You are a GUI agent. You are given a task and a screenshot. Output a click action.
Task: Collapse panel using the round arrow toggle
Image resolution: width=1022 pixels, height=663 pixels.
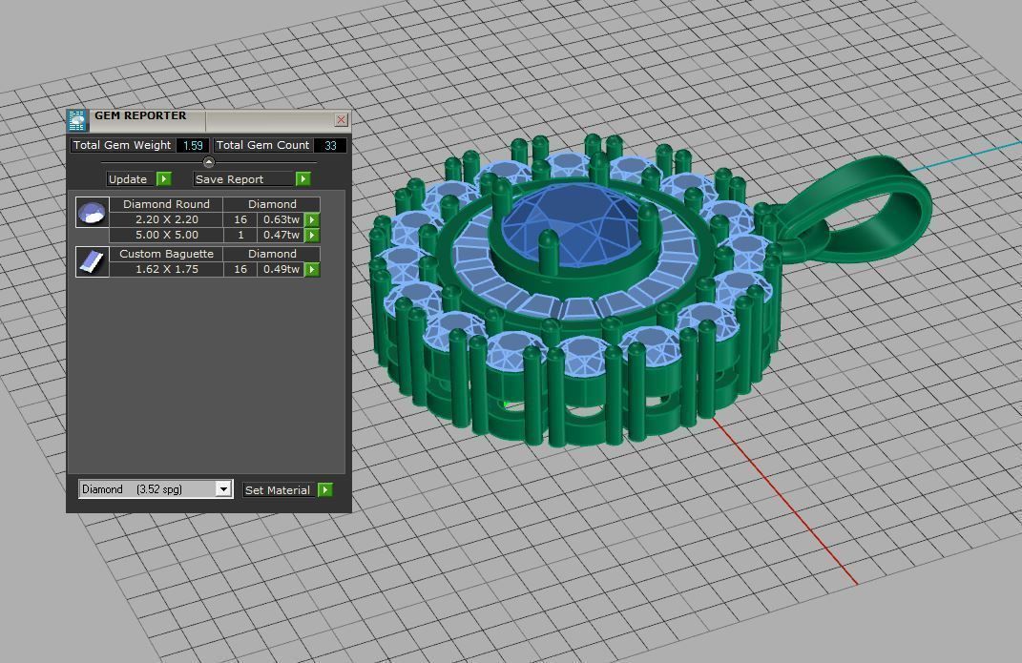(209, 162)
